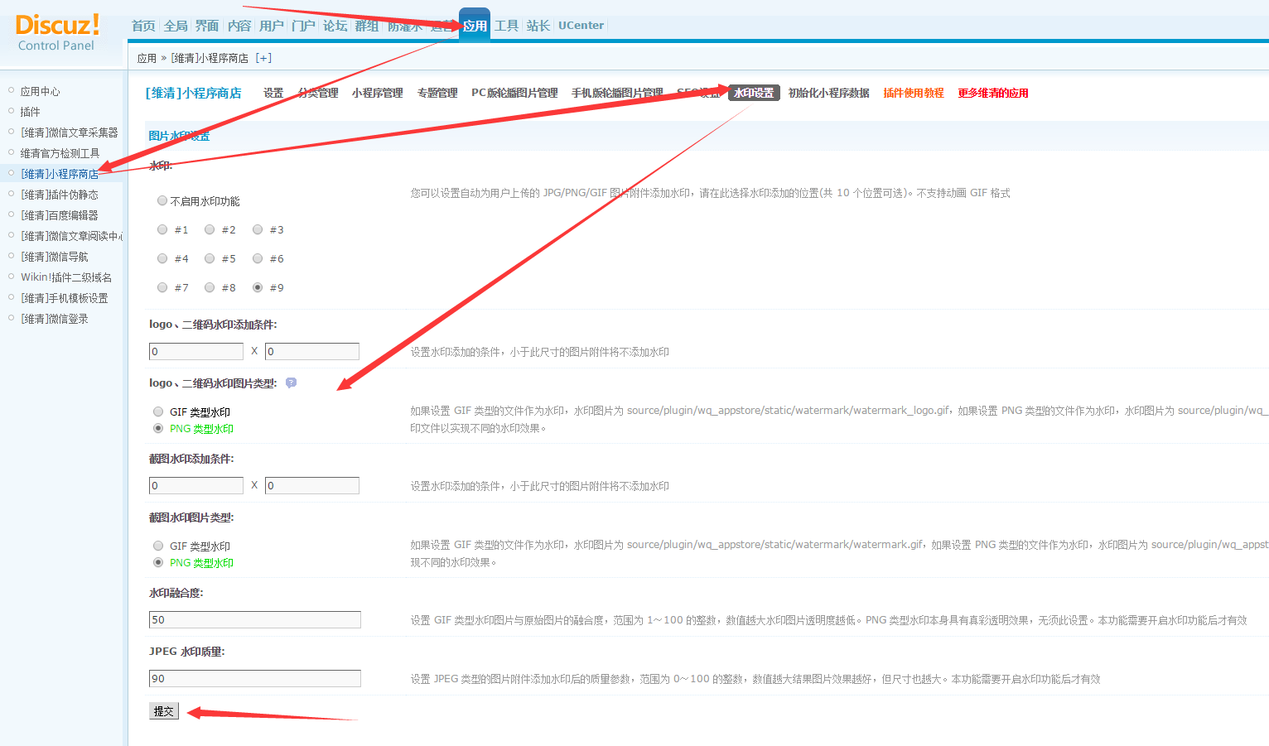The width and height of the screenshot is (1269, 746).
Task: Select the 水印设置 tab
Action: click(754, 93)
